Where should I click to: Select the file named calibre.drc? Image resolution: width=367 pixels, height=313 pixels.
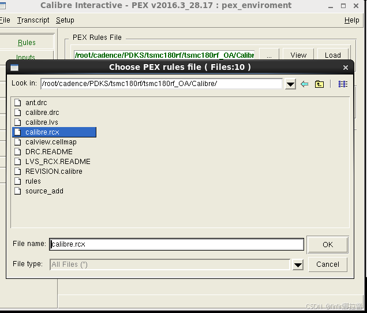(42, 113)
